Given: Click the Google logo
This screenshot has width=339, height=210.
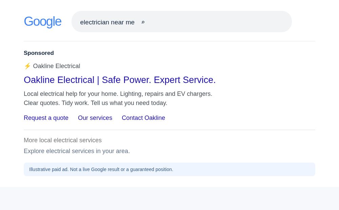Looking at the screenshot, I should pos(43,22).
